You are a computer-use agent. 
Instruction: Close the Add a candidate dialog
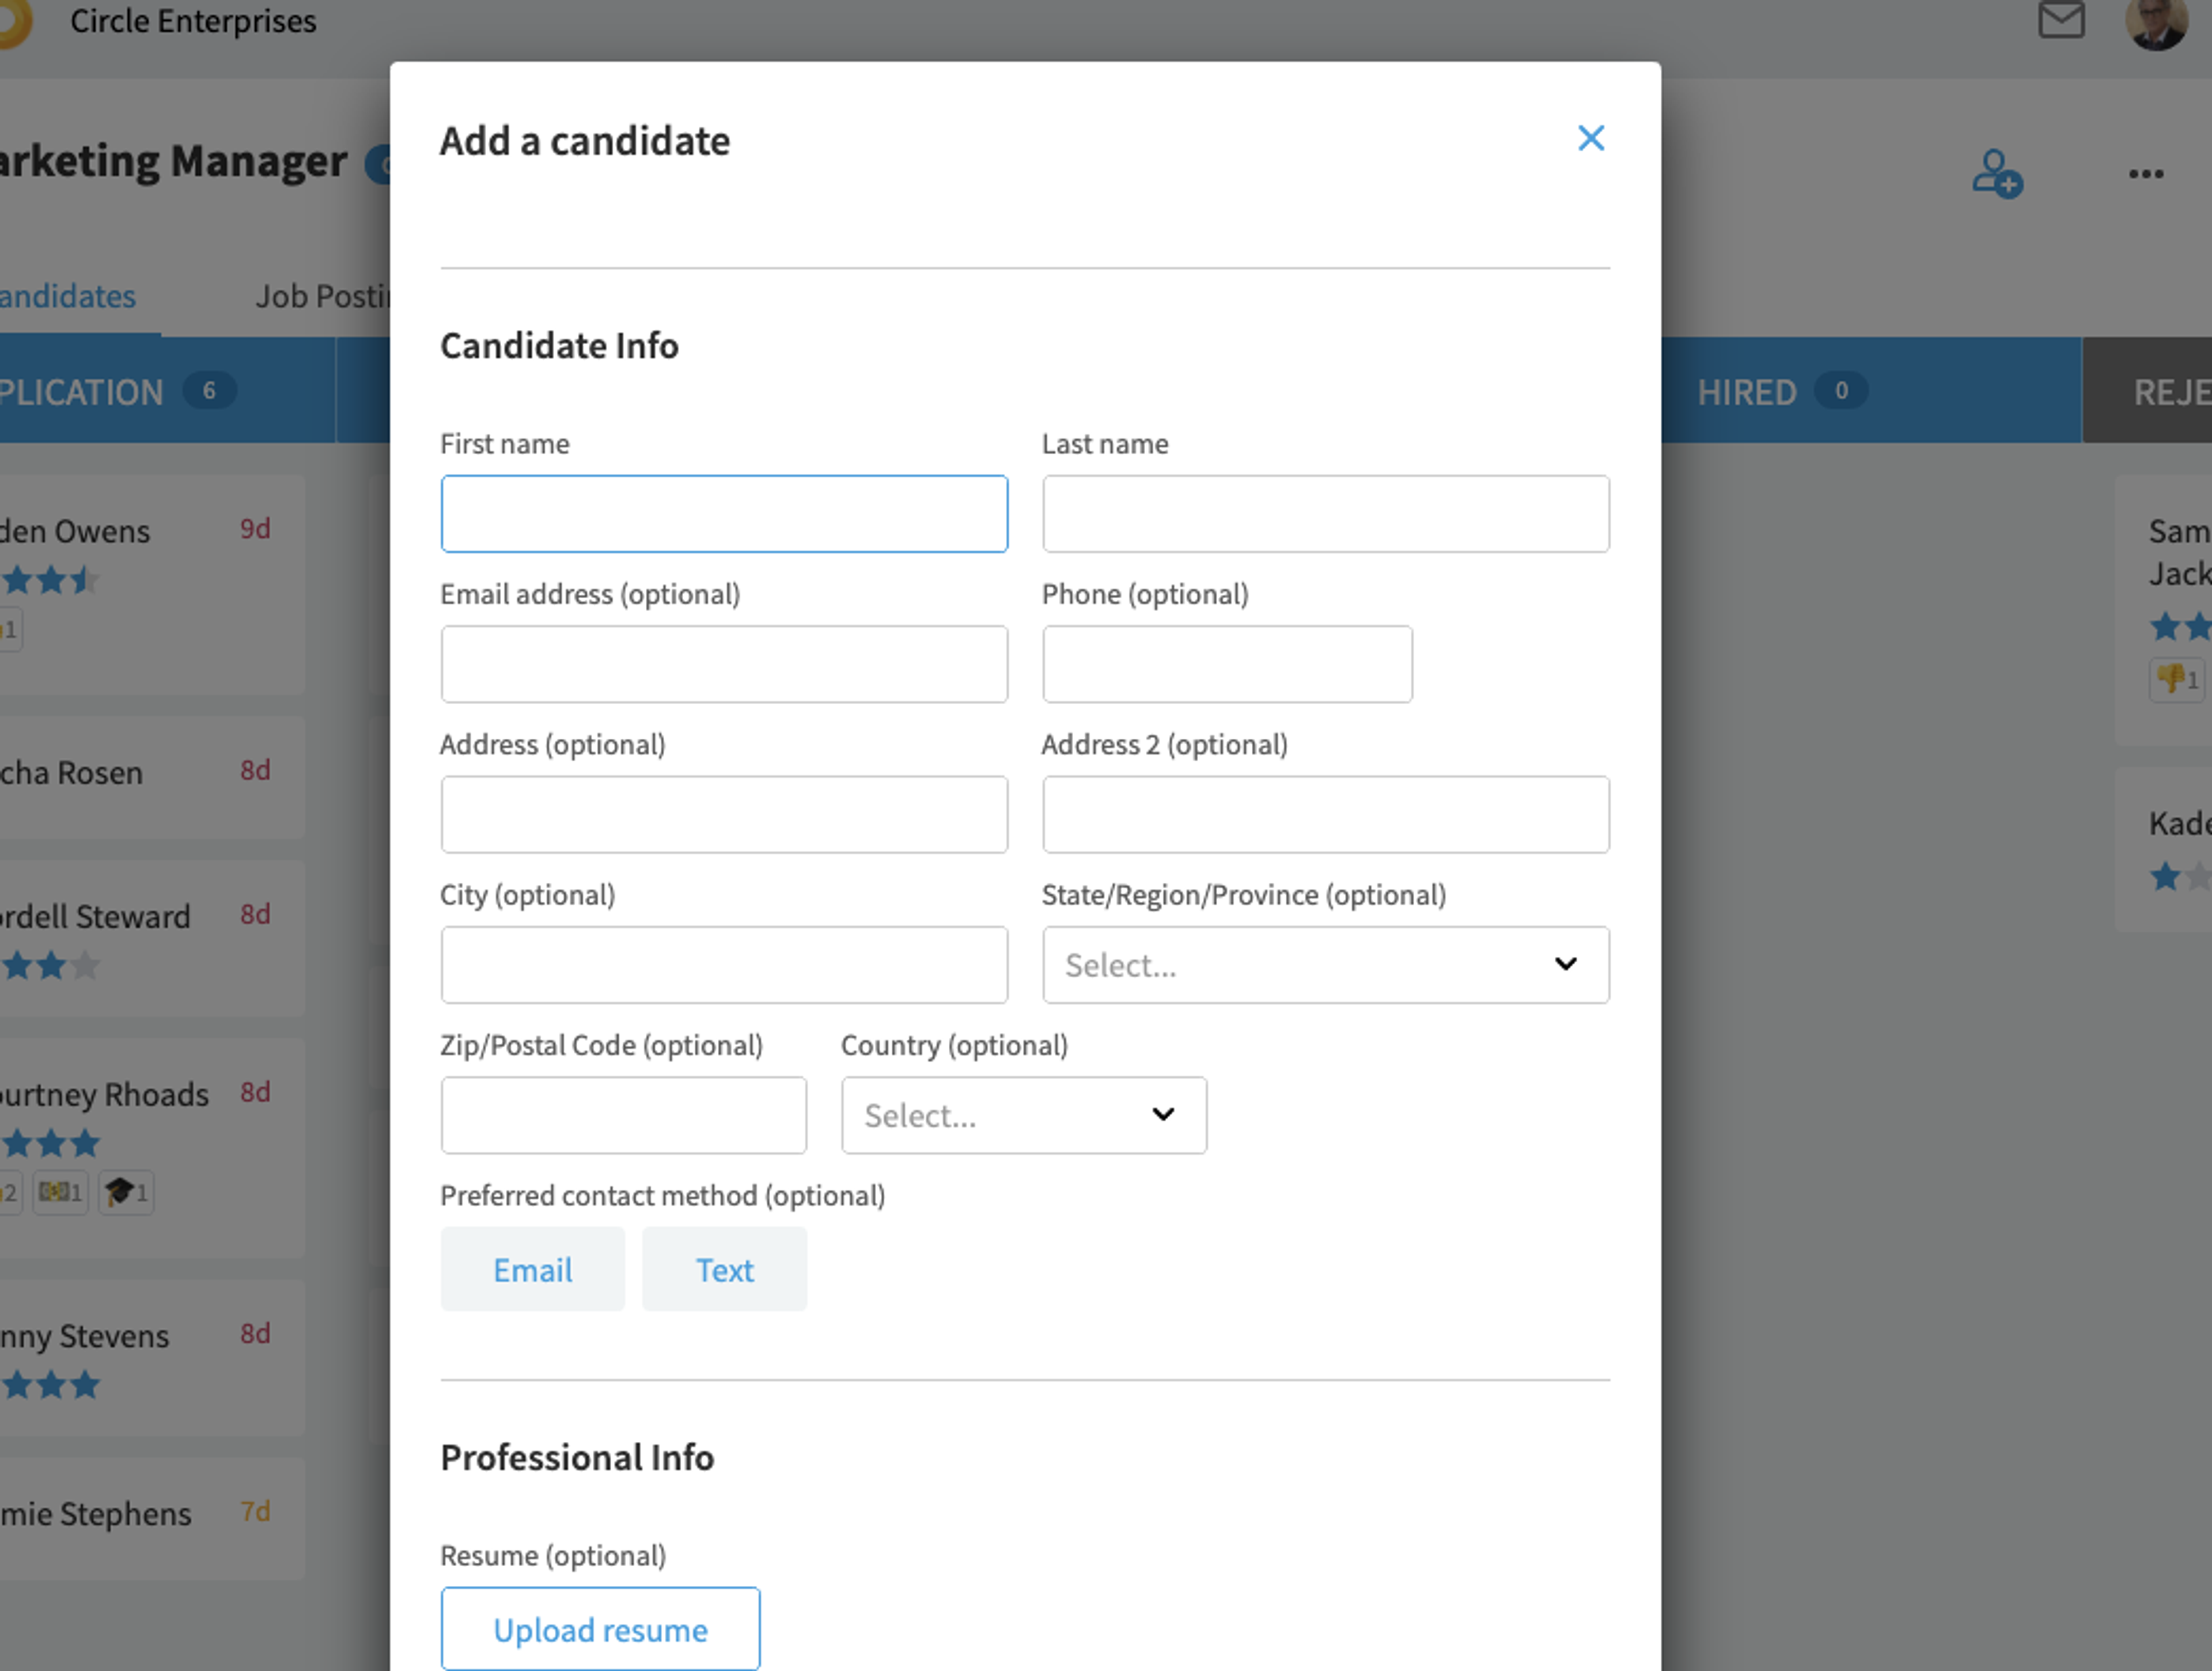tap(1590, 138)
